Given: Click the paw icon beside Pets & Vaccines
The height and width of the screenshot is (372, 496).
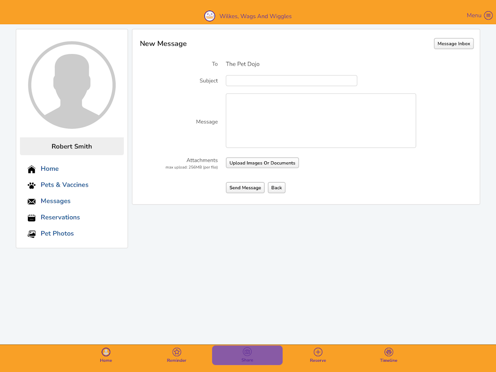Looking at the screenshot, I should pyautogui.click(x=32, y=185).
